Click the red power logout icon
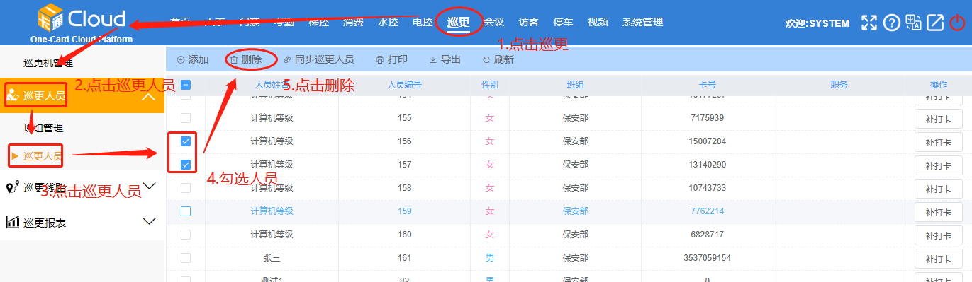This screenshot has height=282, width=972. click(x=957, y=23)
